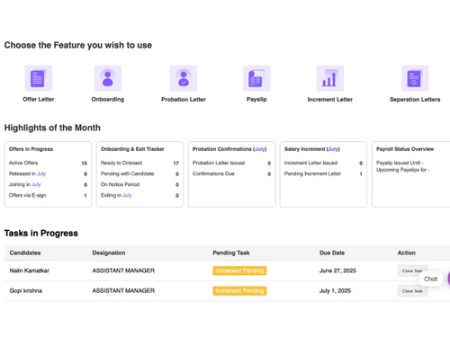Click the Action column header
The image size is (450, 337).
click(x=407, y=253)
